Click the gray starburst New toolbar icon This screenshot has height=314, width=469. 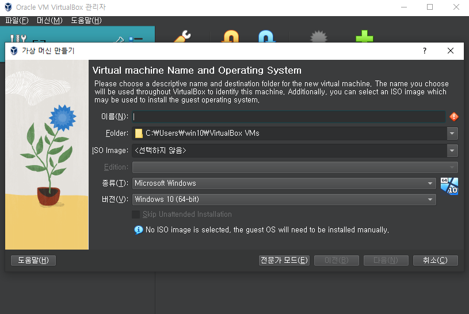coord(319,36)
